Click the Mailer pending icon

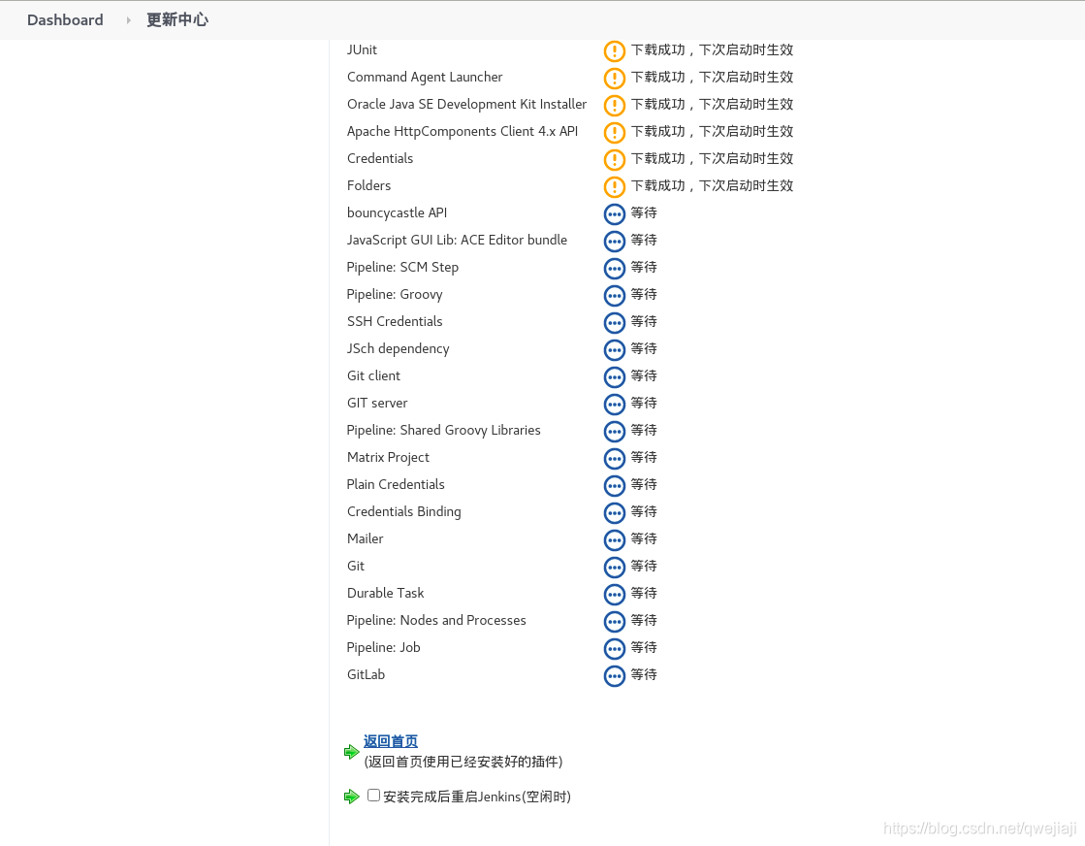614,540
